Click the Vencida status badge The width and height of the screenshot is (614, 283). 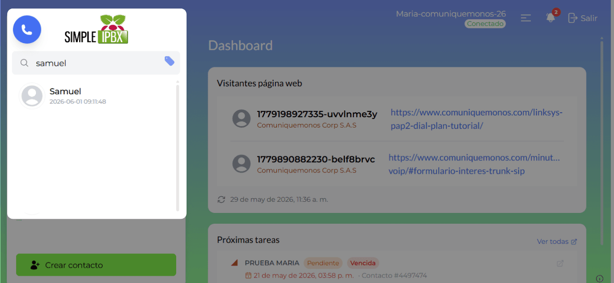[x=363, y=263]
